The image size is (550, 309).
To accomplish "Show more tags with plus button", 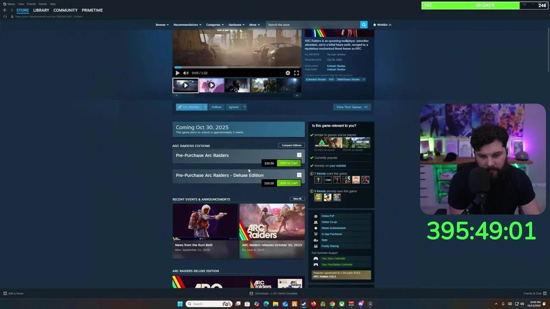I will tap(364, 79).
